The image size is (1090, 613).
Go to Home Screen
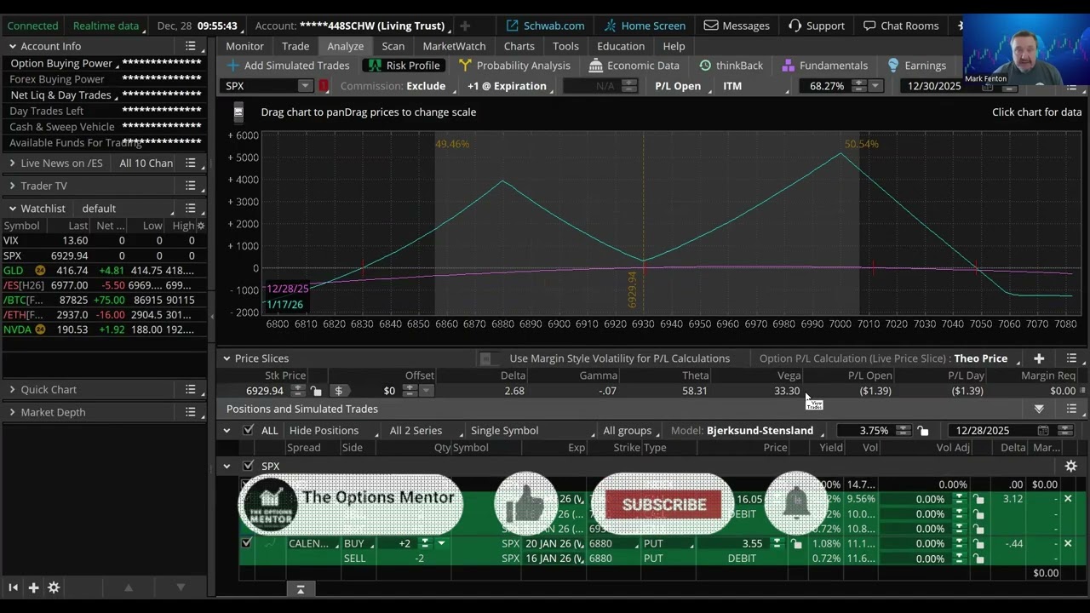pos(644,26)
